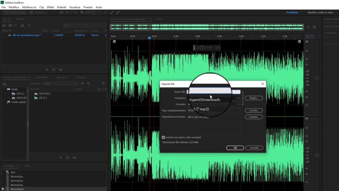This screenshot has width=339, height=191.
Task: Click the blue playhead marker on timeline
Action: 149,38
